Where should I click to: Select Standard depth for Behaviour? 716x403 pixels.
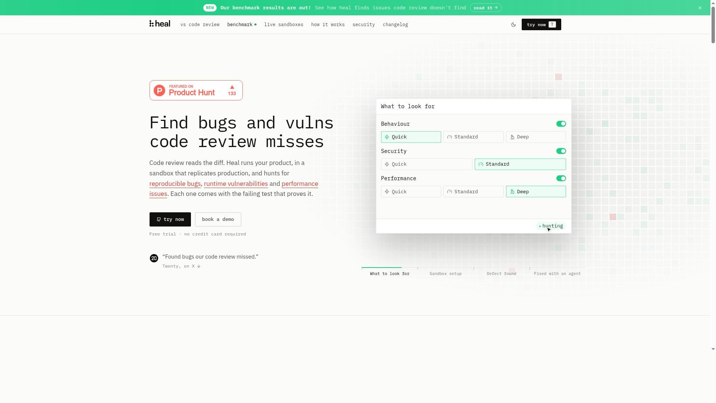tap(473, 137)
